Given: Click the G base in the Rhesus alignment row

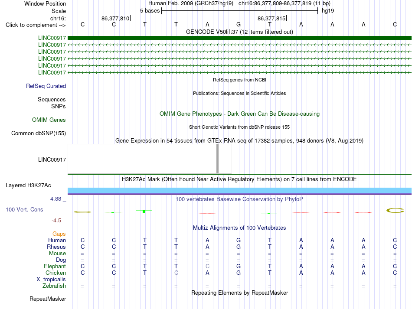Looking at the screenshot, I should (x=239, y=247).
